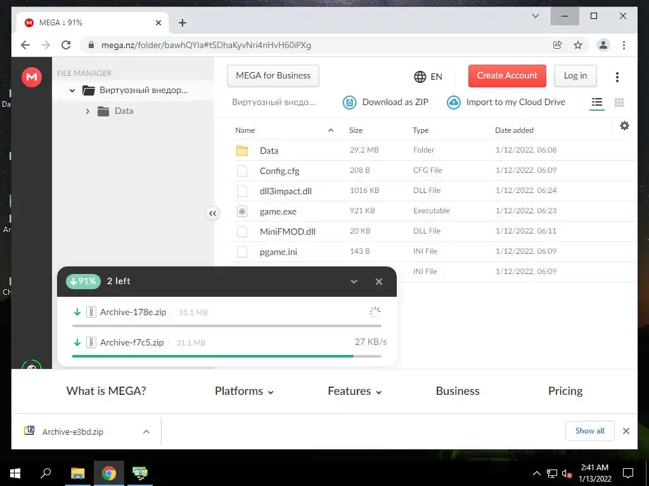Open Chrome tab search chevron

tap(535, 16)
